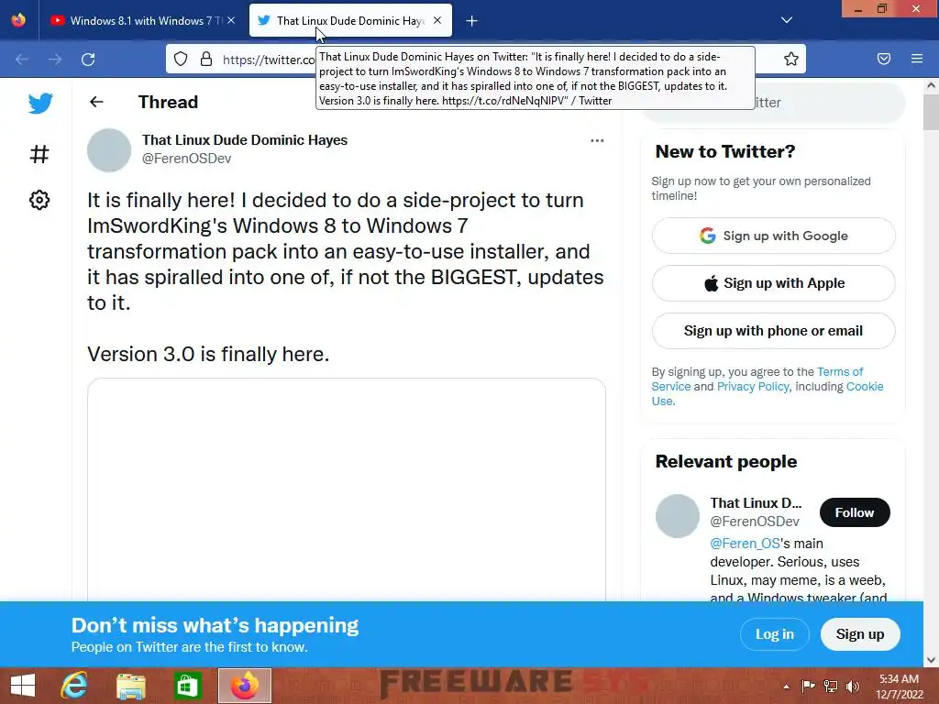Screen dimensions: 939x704
Task: Reload the page in Firefox
Action: click(88, 60)
